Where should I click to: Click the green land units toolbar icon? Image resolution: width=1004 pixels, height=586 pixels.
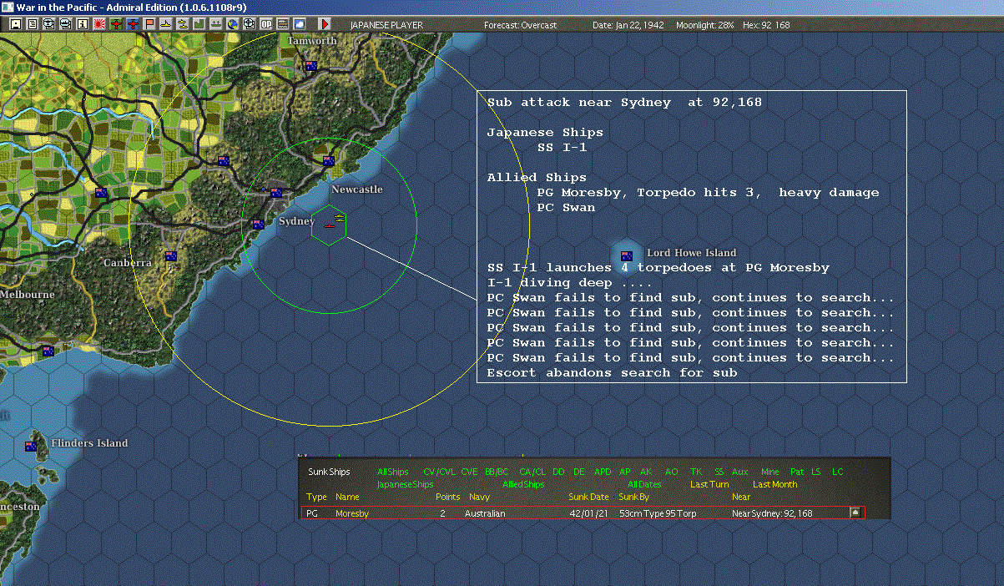(x=199, y=24)
